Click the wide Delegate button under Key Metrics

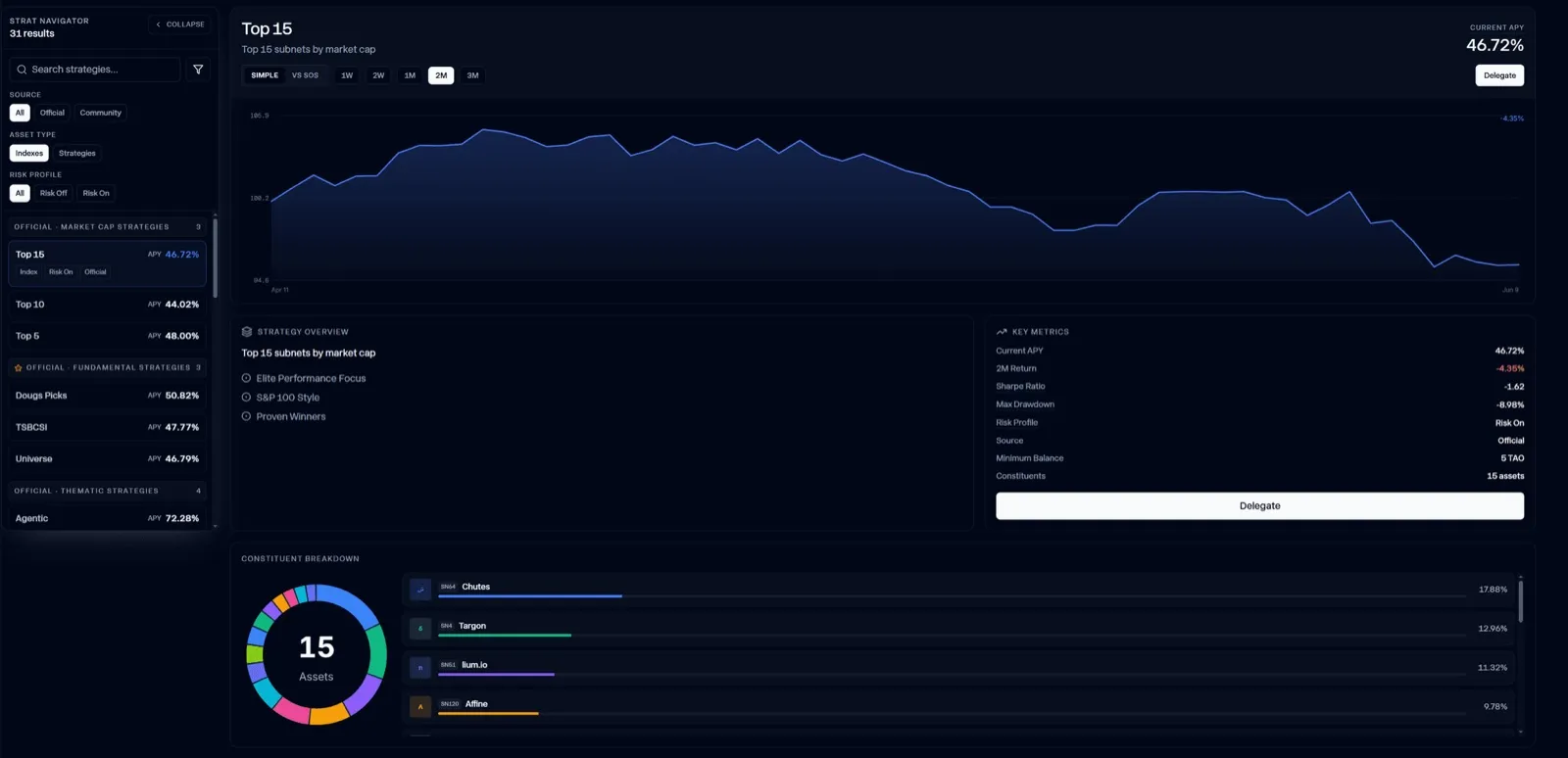[1259, 506]
